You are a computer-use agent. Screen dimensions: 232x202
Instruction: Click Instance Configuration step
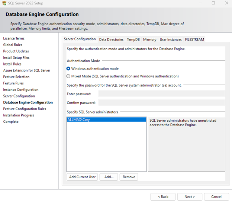21,90
